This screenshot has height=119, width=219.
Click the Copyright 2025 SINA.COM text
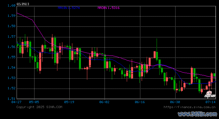[39, 107]
